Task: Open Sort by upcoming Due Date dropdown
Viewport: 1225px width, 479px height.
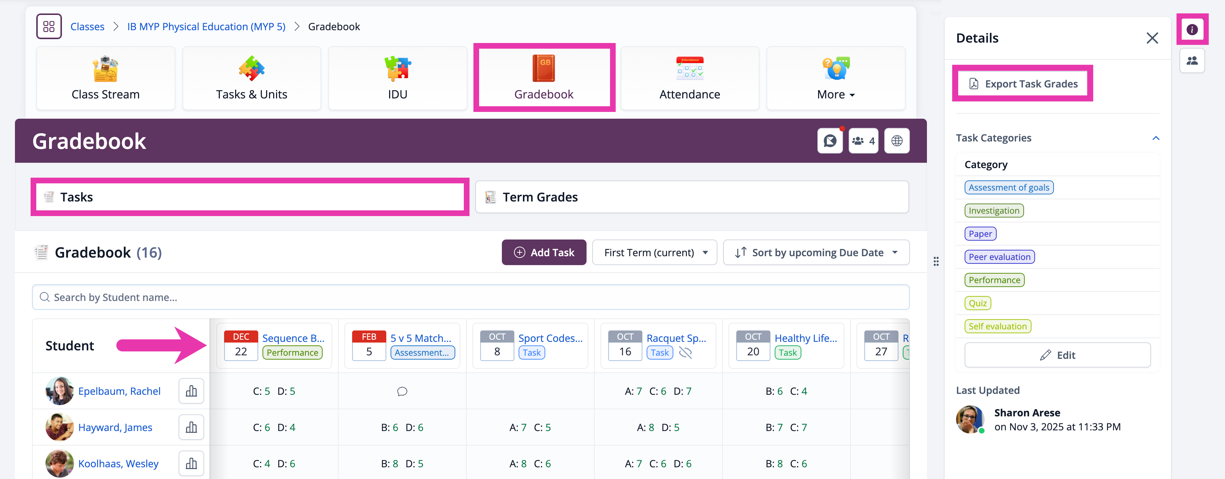Action: click(x=817, y=252)
